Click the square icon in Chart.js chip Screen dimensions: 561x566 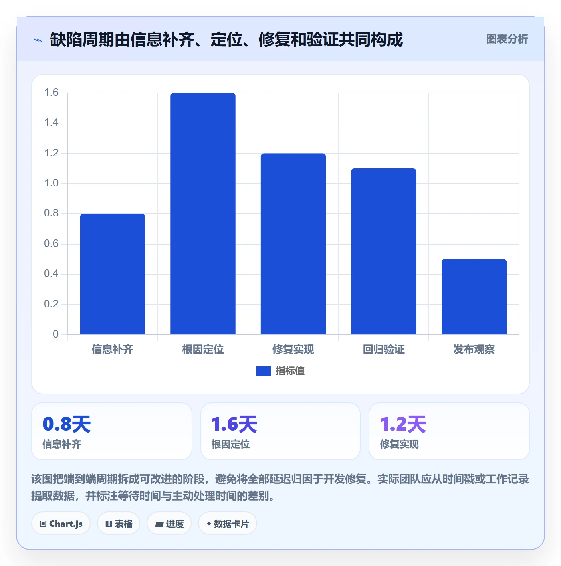click(43, 524)
